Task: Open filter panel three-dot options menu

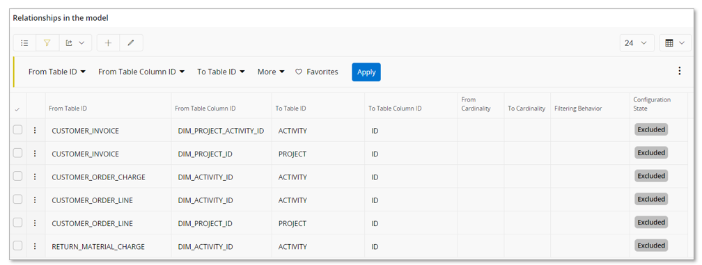Action: (680, 71)
